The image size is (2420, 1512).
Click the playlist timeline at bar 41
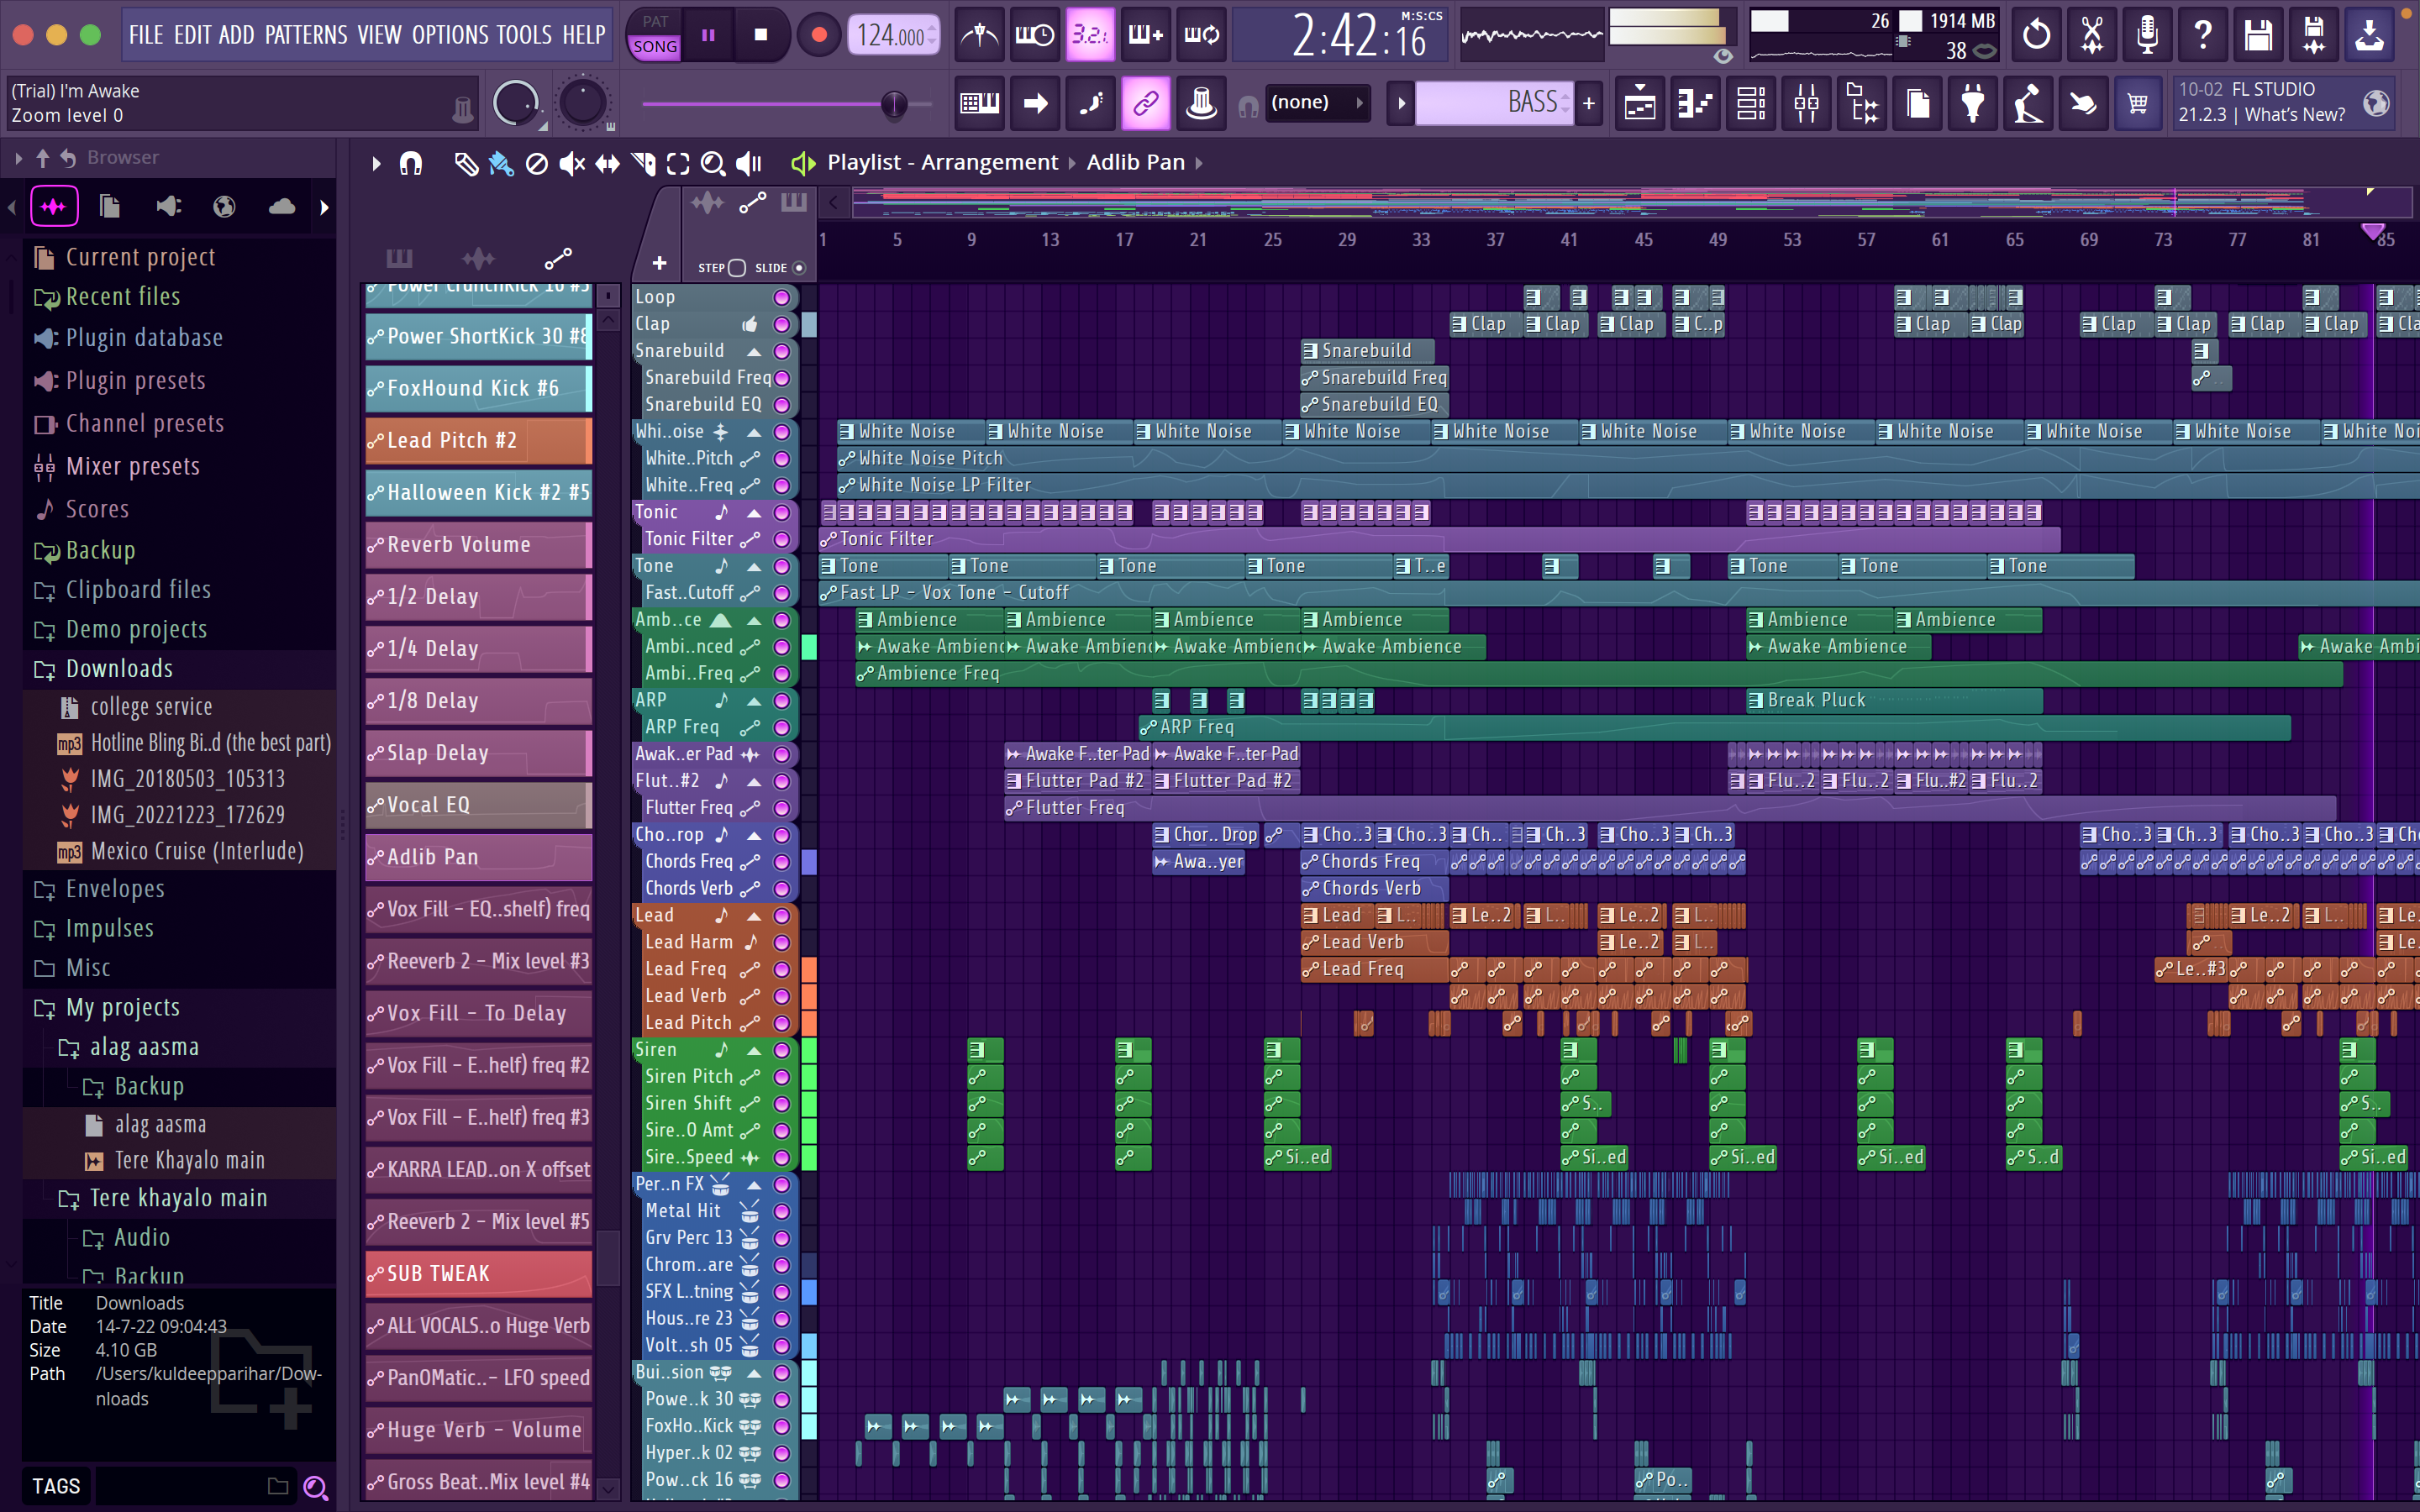pyautogui.click(x=1569, y=240)
